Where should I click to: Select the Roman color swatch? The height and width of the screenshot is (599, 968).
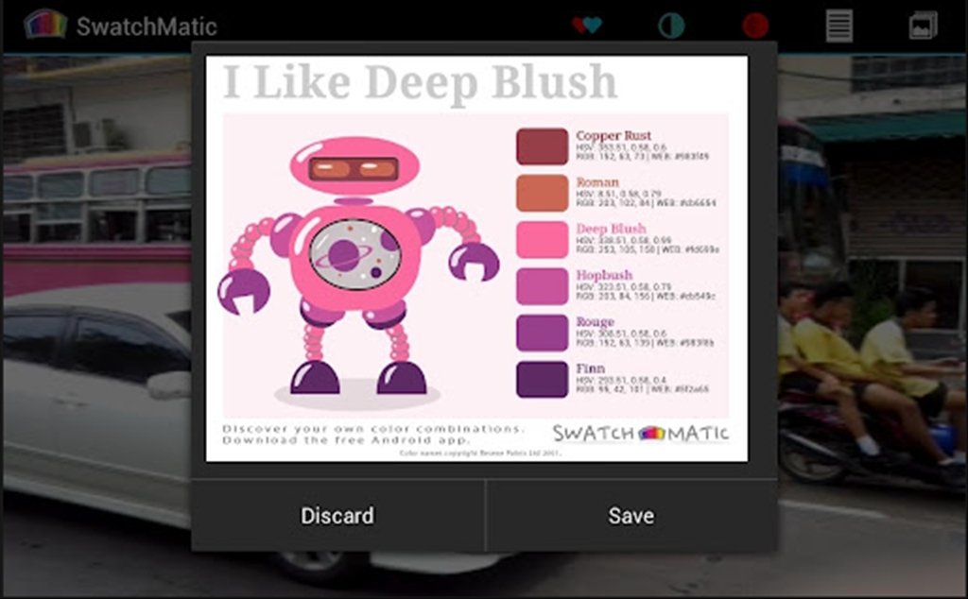click(542, 193)
